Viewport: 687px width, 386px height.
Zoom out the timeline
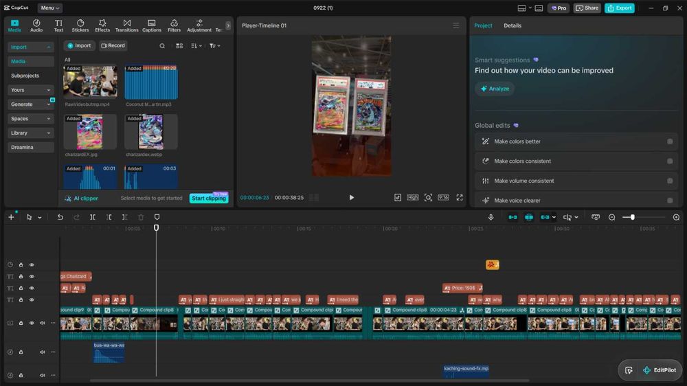[611, 217]
